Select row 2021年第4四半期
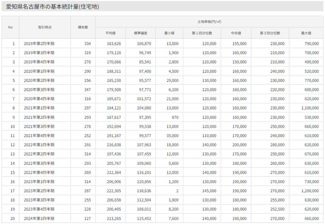 [x=162, y=135]
